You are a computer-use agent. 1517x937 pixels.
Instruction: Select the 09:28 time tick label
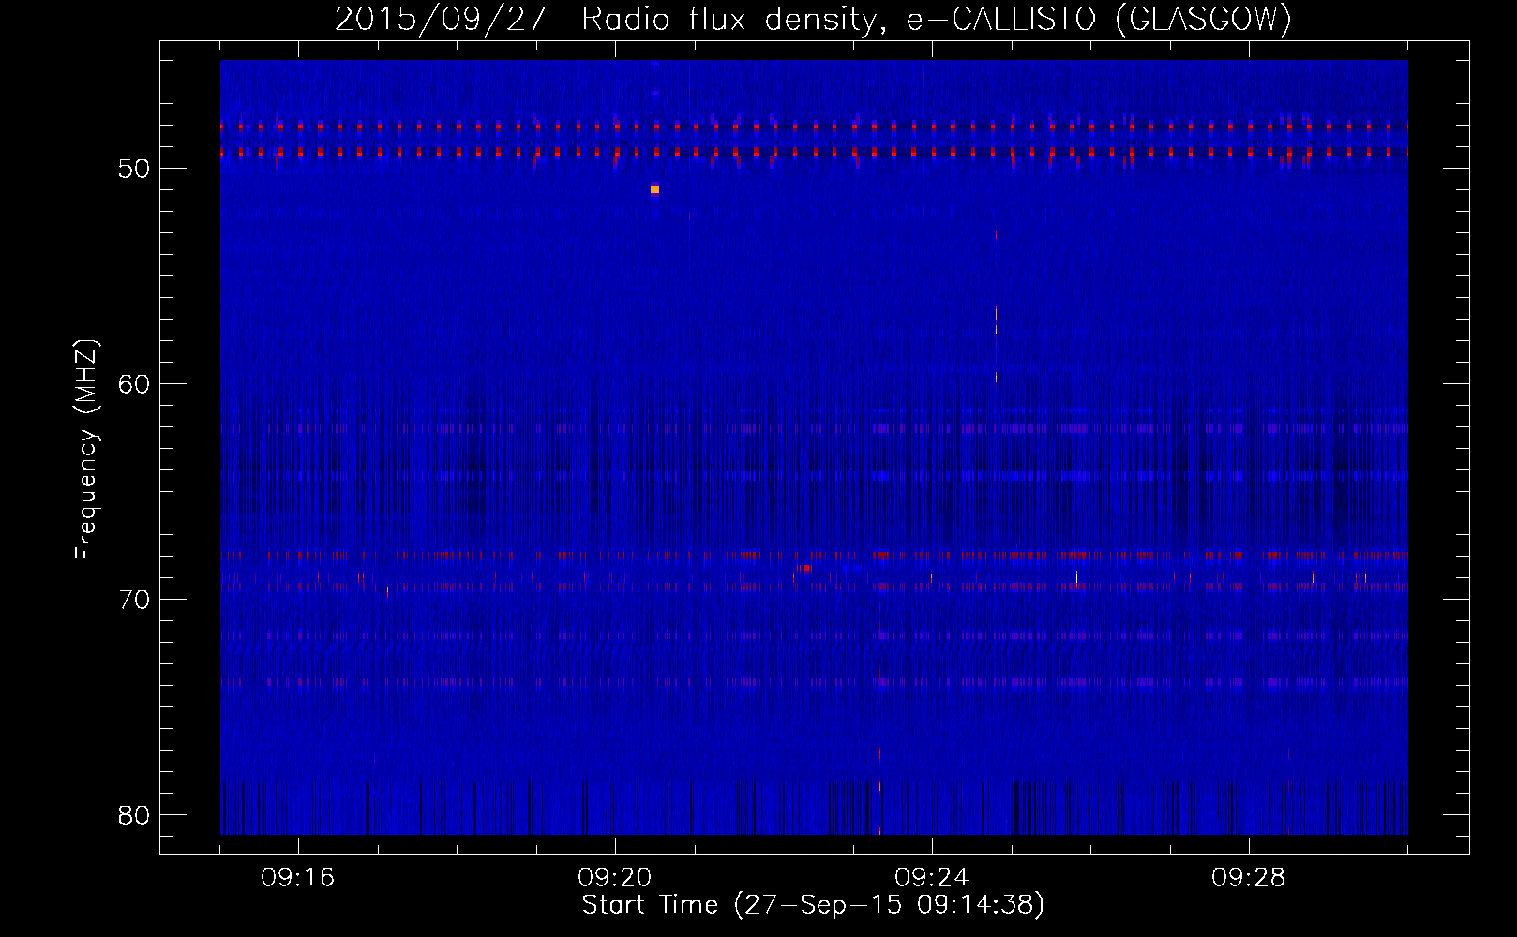[1249, 878]
